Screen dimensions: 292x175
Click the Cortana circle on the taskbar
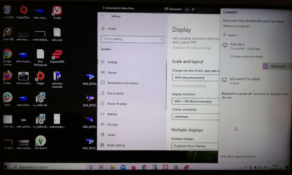point(91,167)
